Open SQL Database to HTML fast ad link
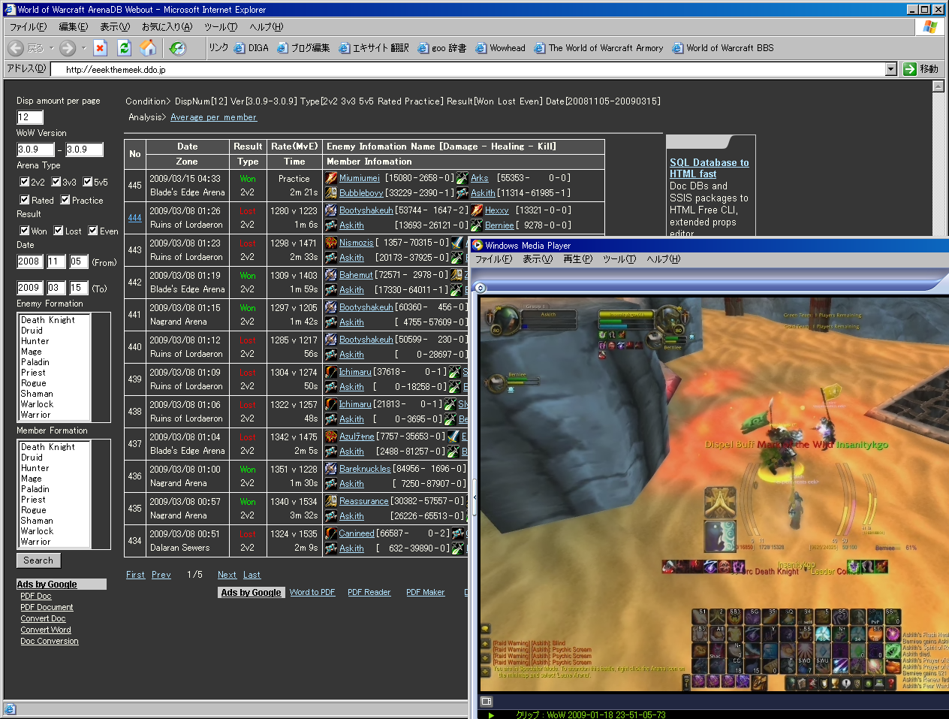The height and width of the screenshot is (719, 949). click(709, 168)
